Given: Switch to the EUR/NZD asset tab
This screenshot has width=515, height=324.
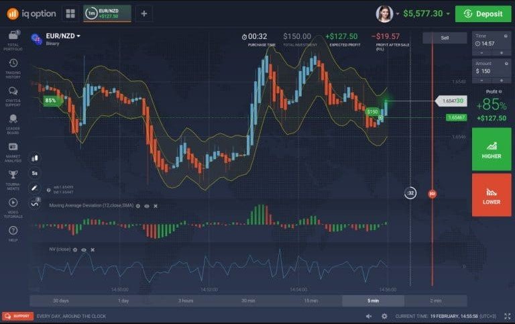Looking at the screenshot, I should tap(107, 13).
